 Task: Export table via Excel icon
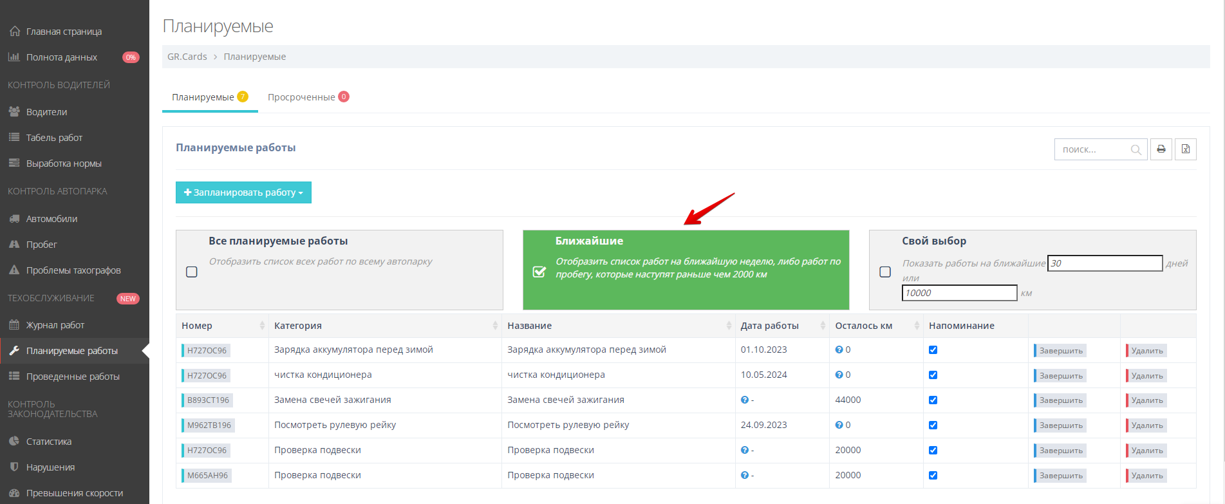coord(1185,149)
